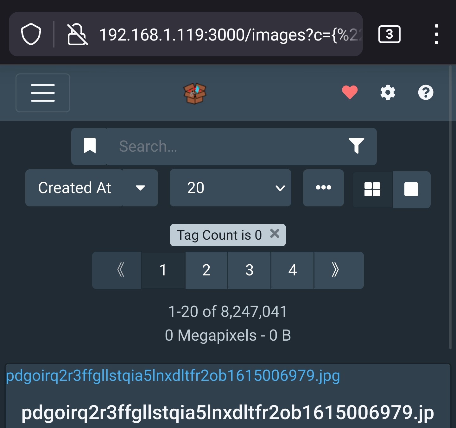
Task: Switch to grid display mode
Action: pyautogui.click(x=372, y=189)
